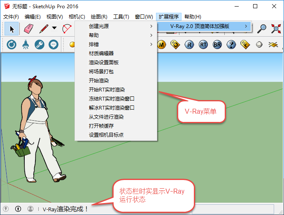
Task: Select 开始渲染 menu entry
Action: (x=116, y=81)
